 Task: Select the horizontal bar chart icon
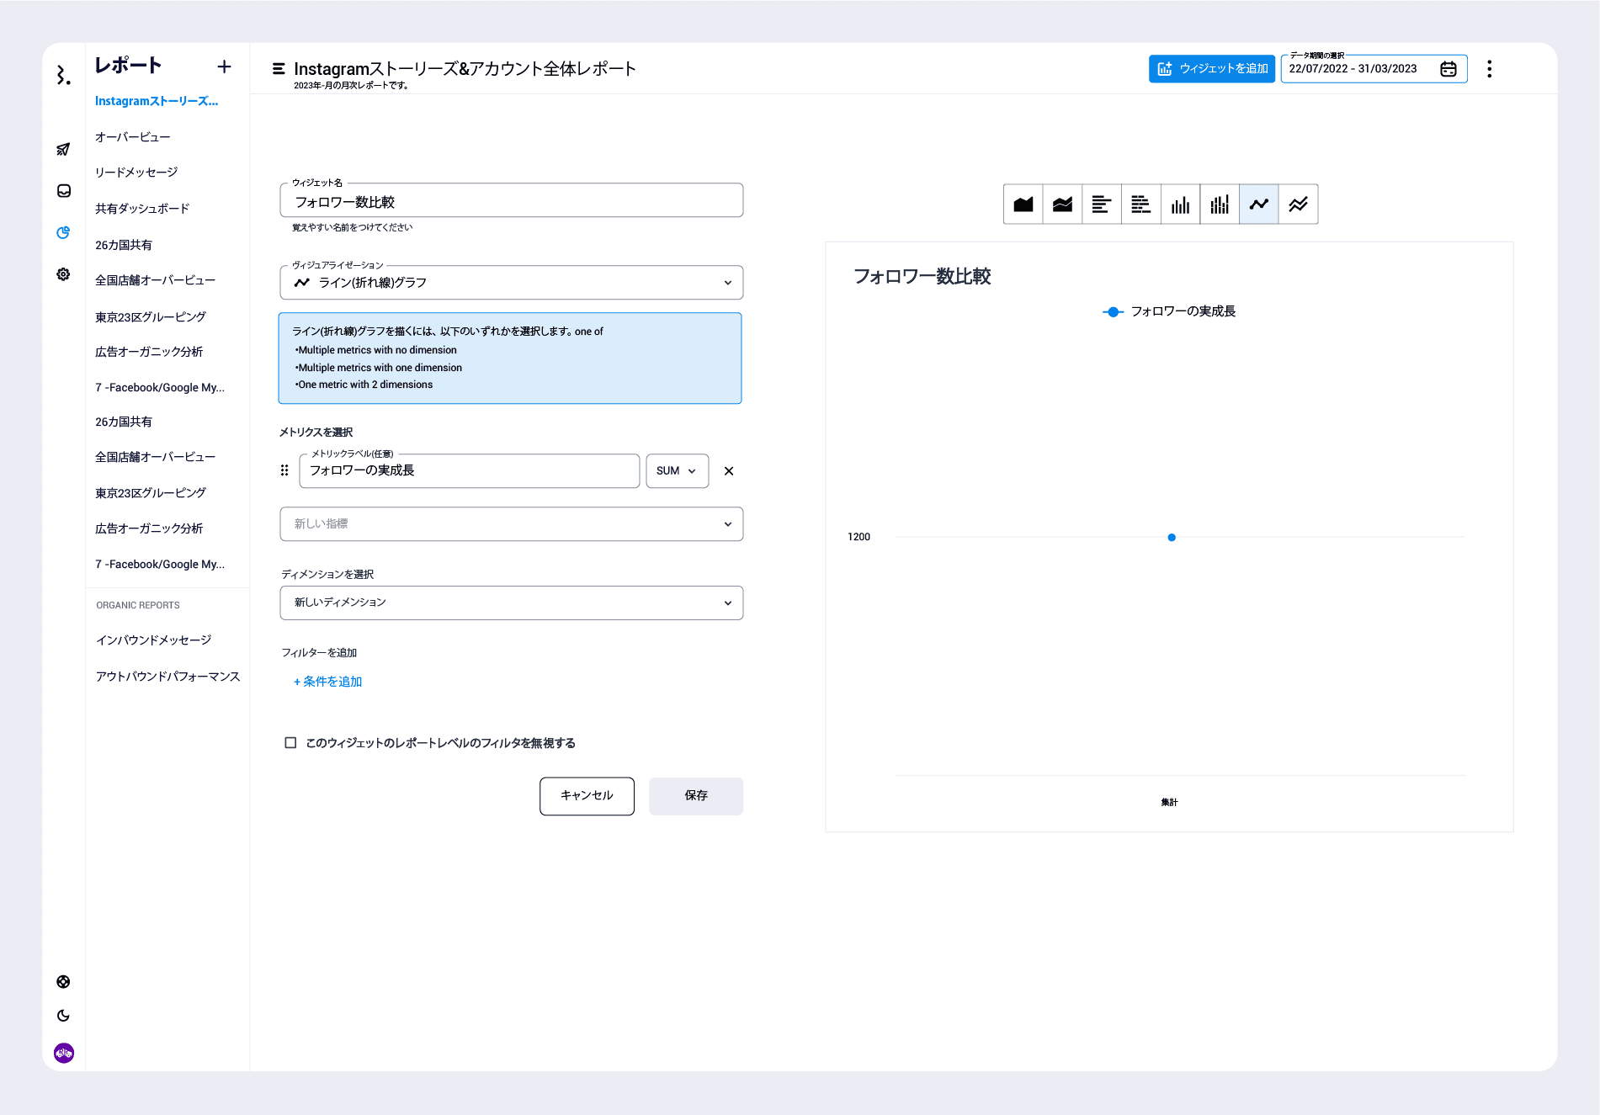coord(1101,204)
